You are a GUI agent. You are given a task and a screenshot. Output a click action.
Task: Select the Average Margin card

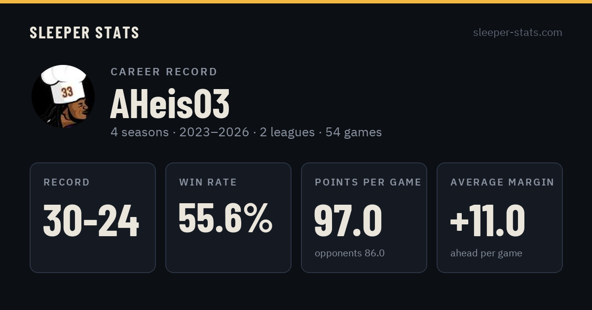coord(500,217)
